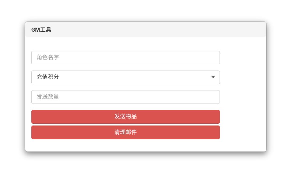
Task: Select the 充值积分 text in the combo box
Action: 48,77
